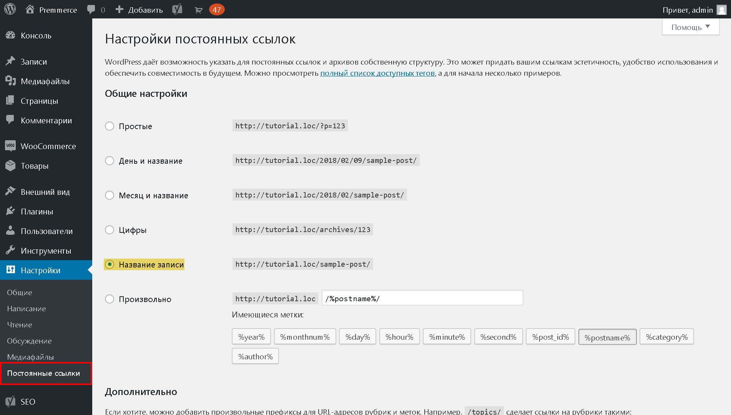This screenshot has height=415, width=731.
Task: Click the custom structure field with /%postname%/
Action: click(x=422, y=298)
